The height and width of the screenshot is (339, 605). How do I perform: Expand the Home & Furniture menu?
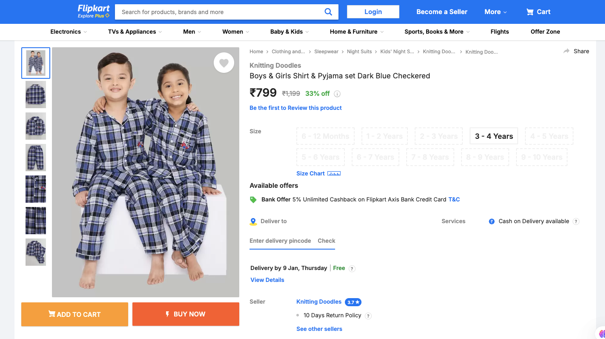[x=357, y=32]
